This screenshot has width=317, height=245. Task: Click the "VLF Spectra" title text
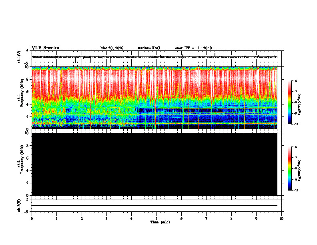tap(45, 48)
